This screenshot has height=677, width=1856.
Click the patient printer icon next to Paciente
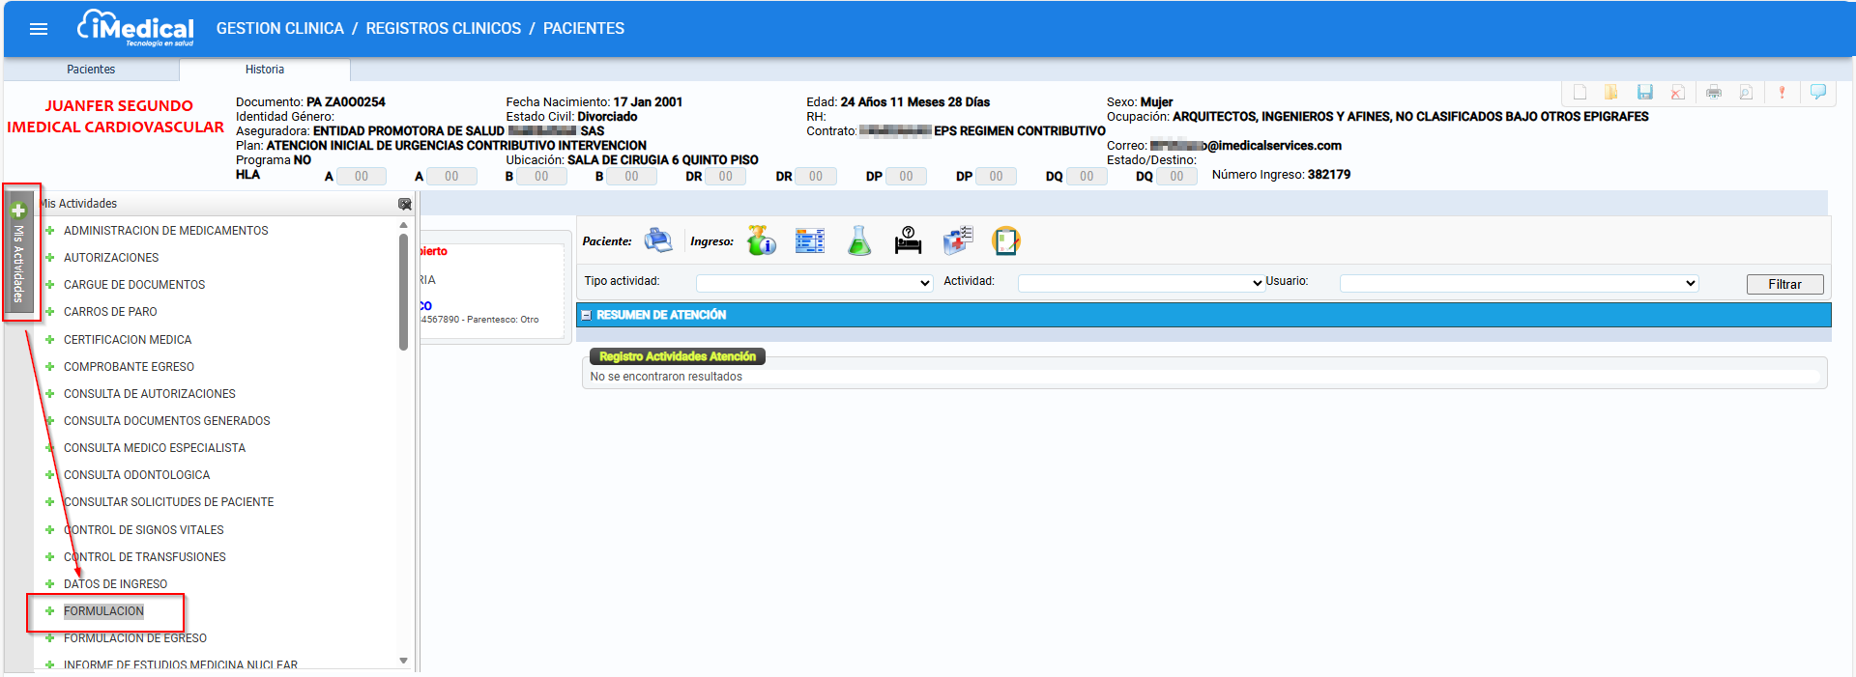coord(658,240)
